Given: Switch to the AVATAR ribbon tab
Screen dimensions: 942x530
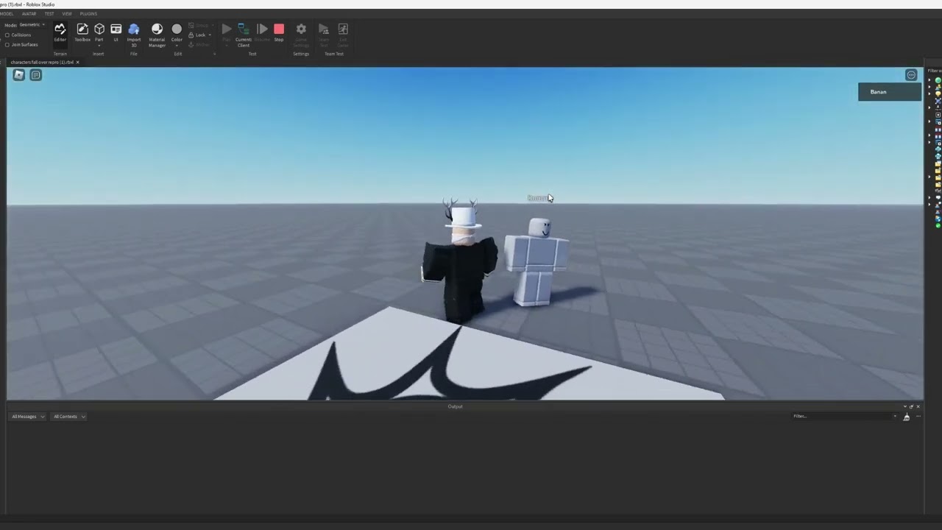Looking at the screenshot, I should click(x=29, y=13).
